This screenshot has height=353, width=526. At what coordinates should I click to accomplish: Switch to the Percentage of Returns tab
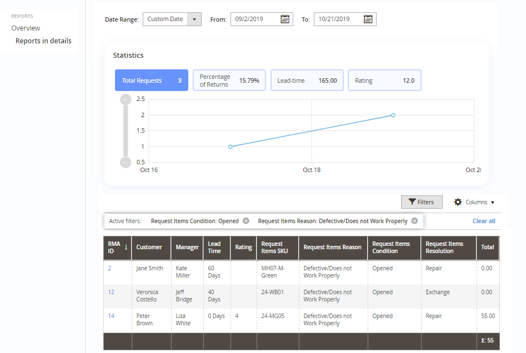pos(229,80)
